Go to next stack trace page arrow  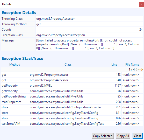click(141, 69)
